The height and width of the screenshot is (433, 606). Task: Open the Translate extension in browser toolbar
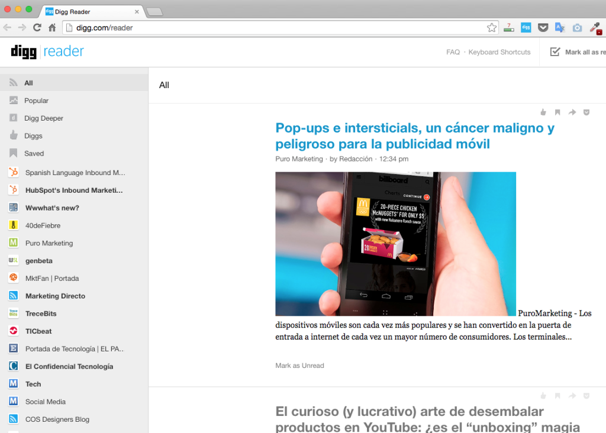coord(560,27)
